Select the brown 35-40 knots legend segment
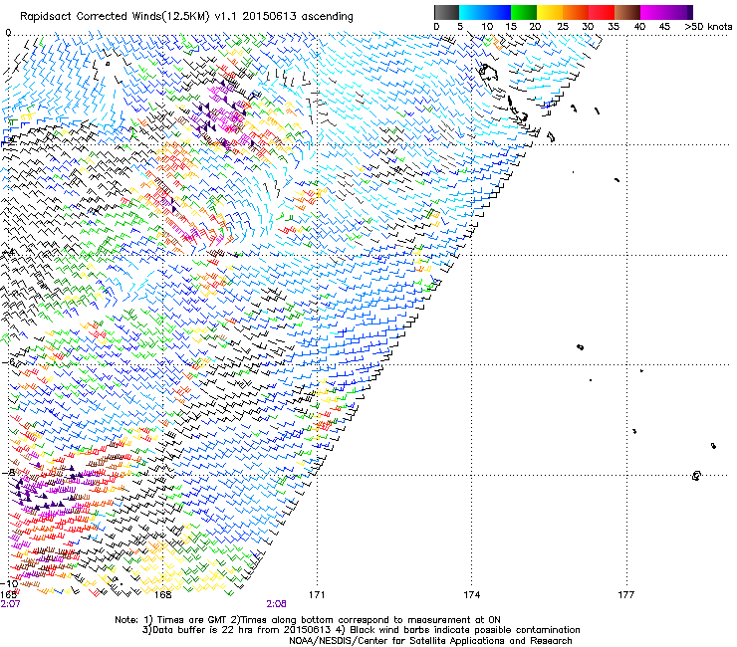This screenshot has width=737, height=647. point(627,12)
